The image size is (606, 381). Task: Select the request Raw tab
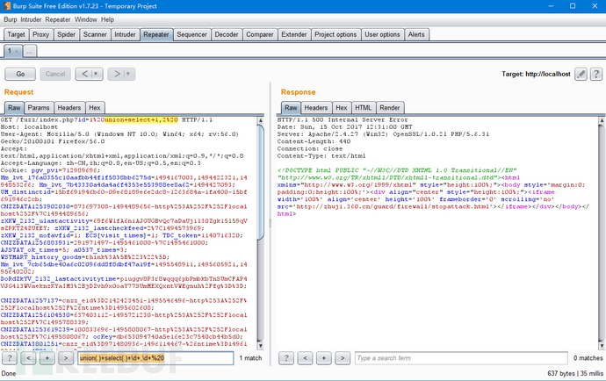tap(14, 108)
